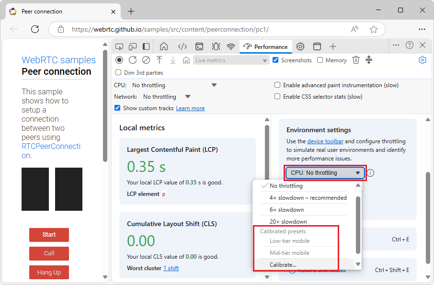Screen dimensions: 434x285
Task: Click the add panel plus icon
Action: (333, 46)
